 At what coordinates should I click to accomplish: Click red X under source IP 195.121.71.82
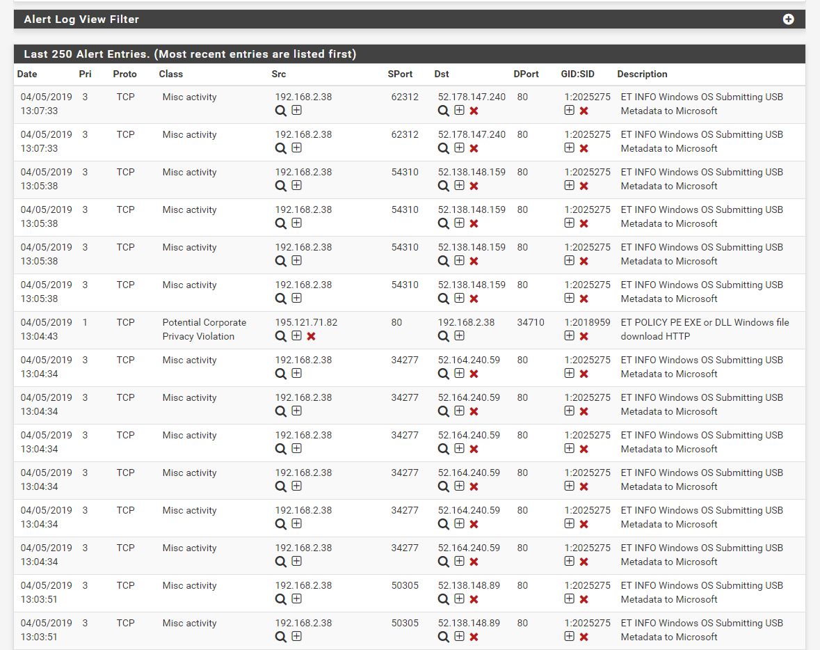(x=312, y=336)
